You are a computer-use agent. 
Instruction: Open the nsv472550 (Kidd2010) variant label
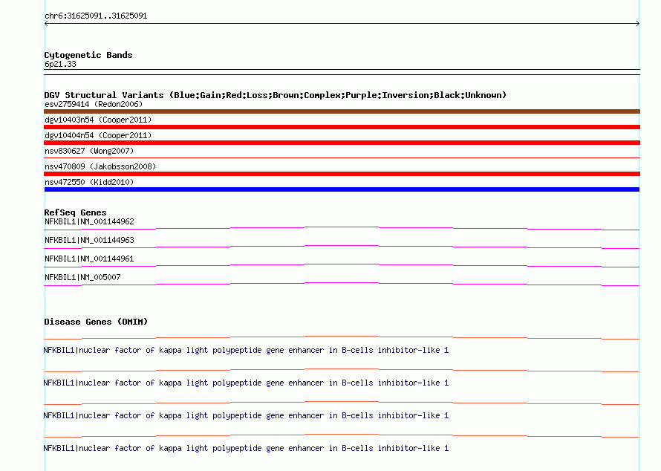(89, 182)
